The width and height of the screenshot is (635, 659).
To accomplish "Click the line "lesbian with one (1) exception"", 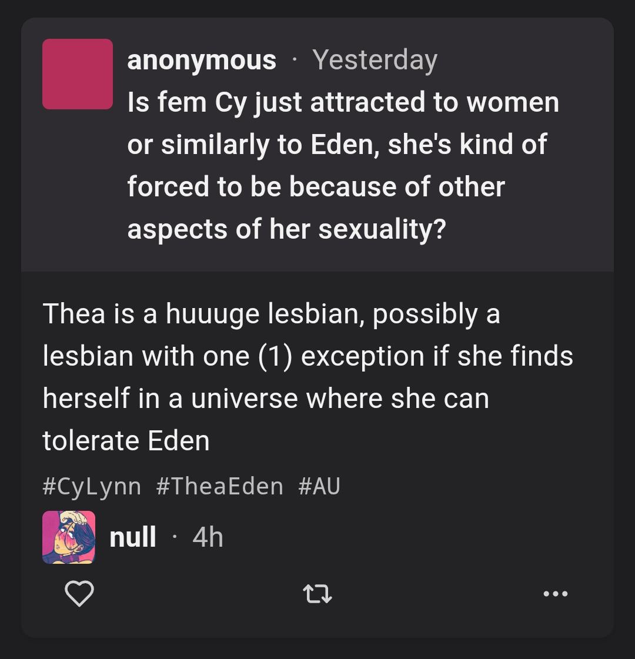I will 308,356.
